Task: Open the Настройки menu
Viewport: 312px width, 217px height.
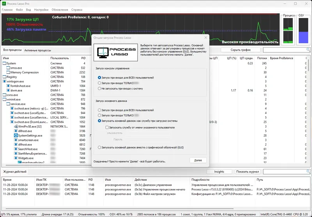Action: click(x=41, y=9)
